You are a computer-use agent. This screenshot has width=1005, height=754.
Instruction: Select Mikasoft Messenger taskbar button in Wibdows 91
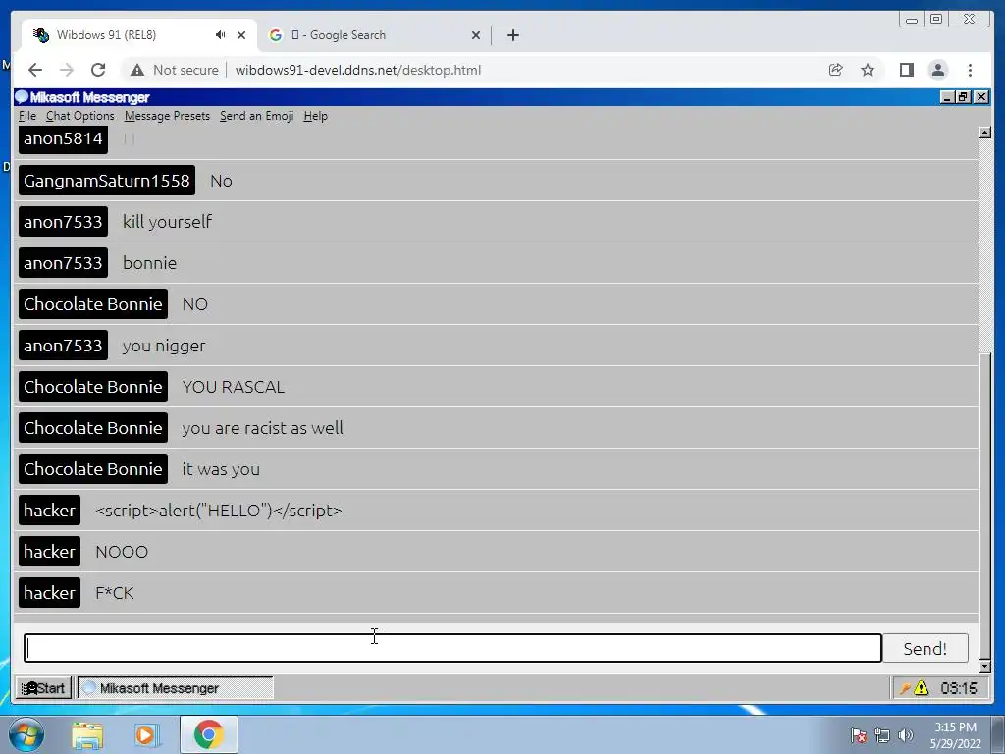pos(175,688)
